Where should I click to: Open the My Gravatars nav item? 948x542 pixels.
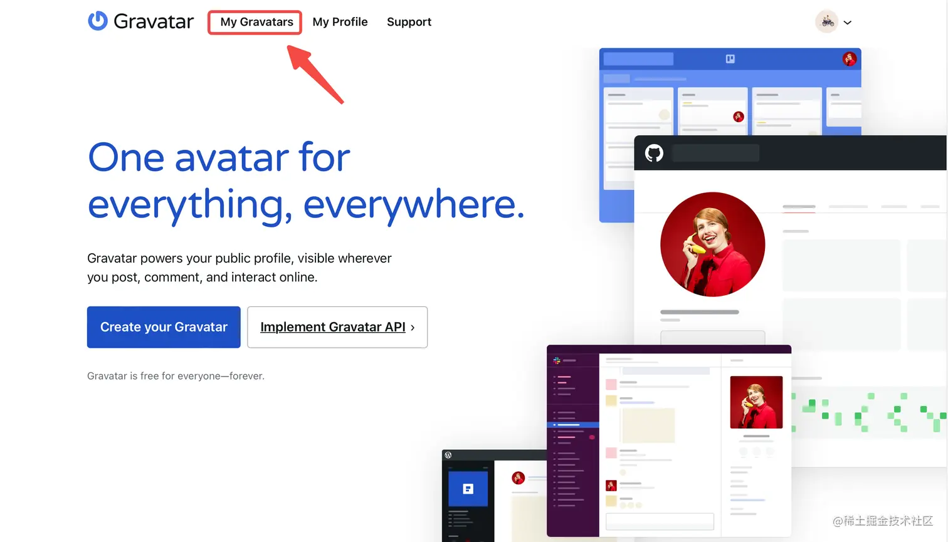[x=256, y=22]
